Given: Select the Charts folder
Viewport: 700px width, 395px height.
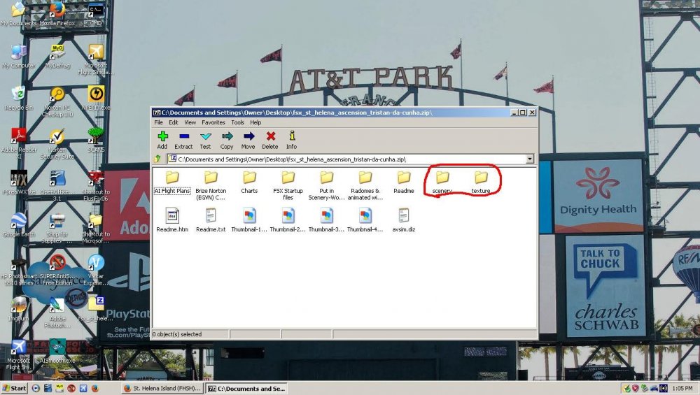Looking at the screenshot, I should point(250,182).
